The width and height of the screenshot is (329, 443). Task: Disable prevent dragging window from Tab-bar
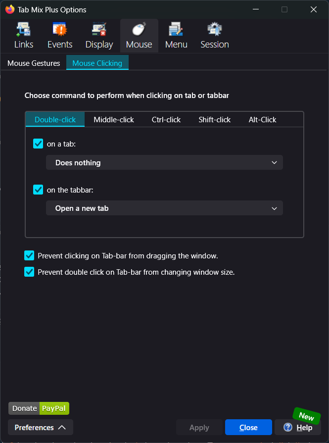29,256
